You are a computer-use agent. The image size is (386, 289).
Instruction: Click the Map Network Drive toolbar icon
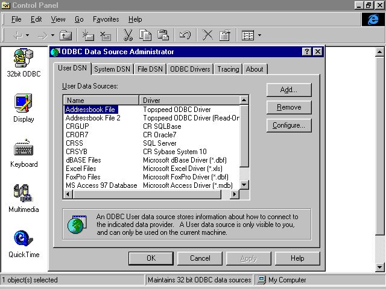(88, 35)
